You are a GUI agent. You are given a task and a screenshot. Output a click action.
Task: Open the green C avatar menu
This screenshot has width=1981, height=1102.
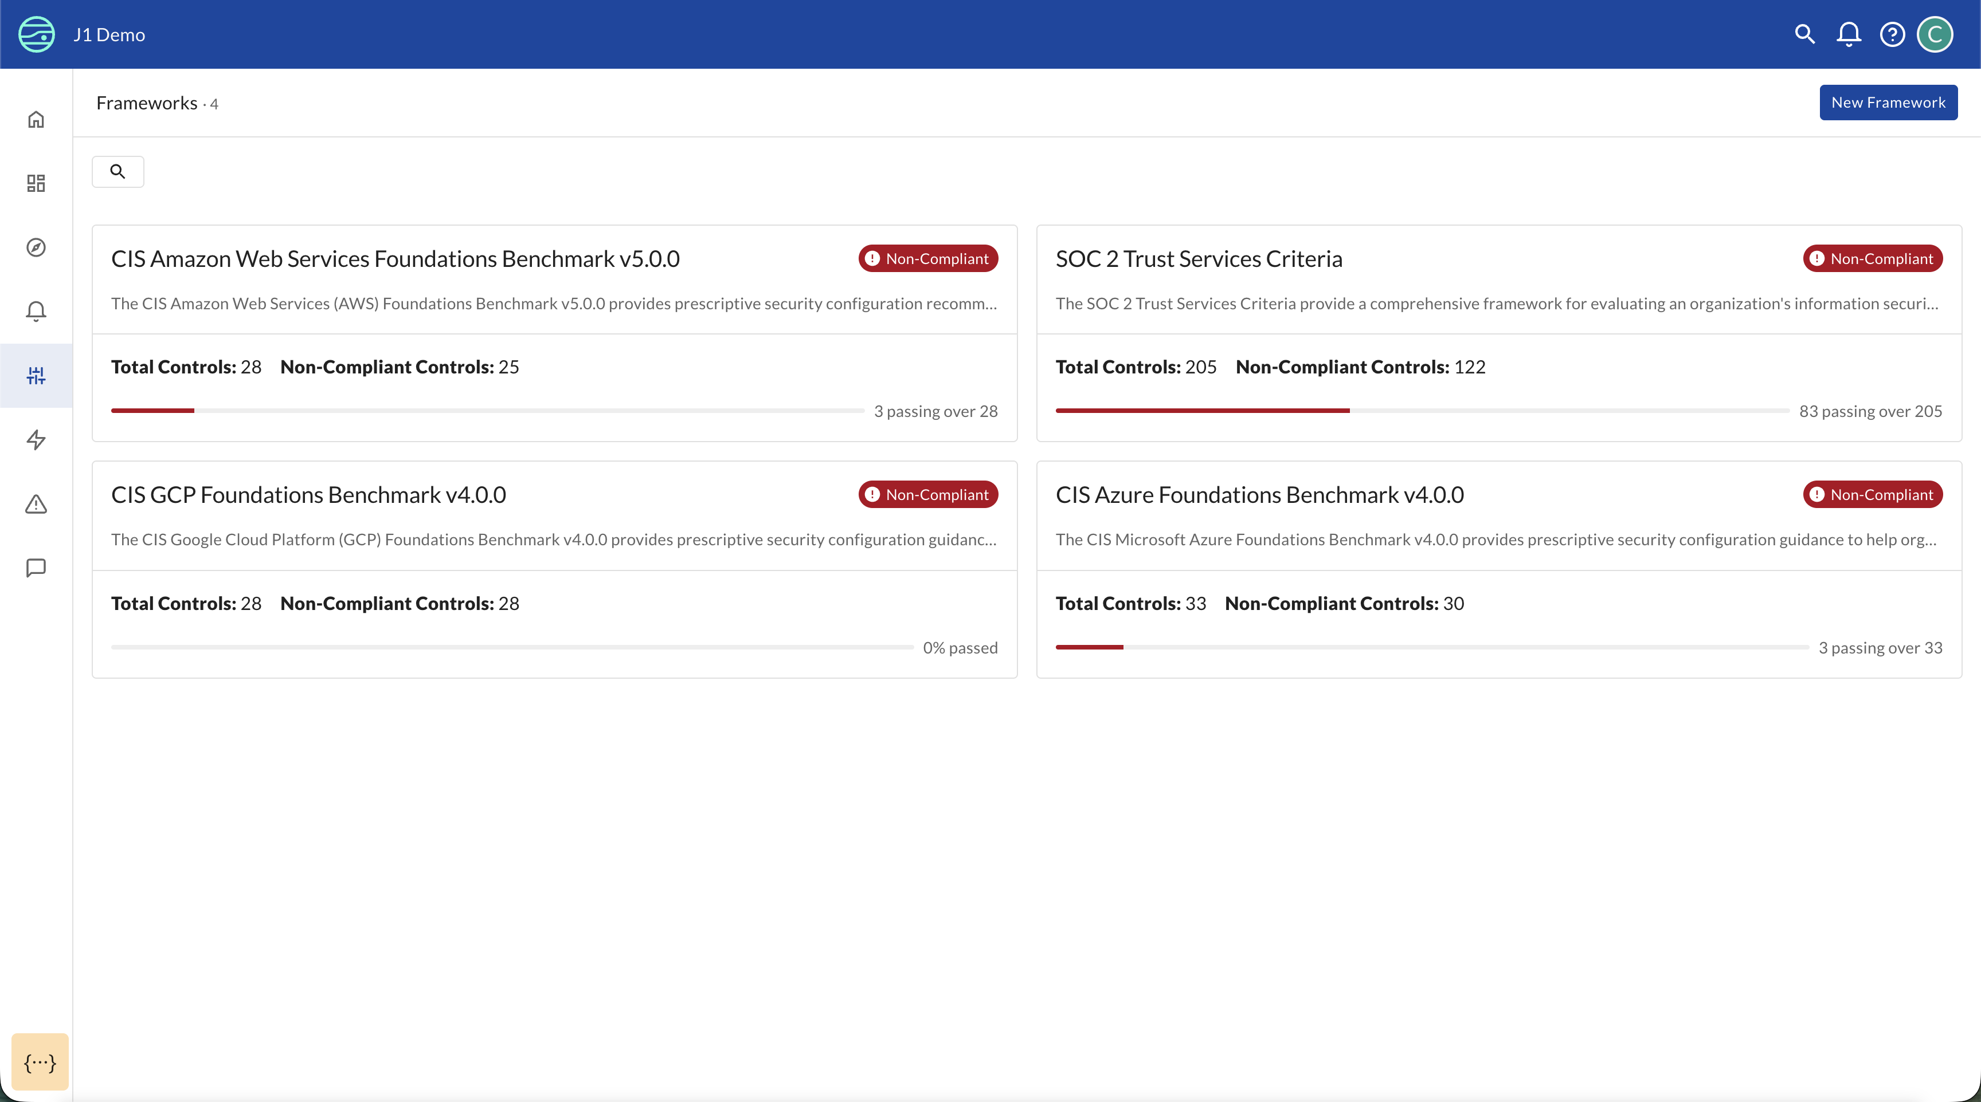1936,34
